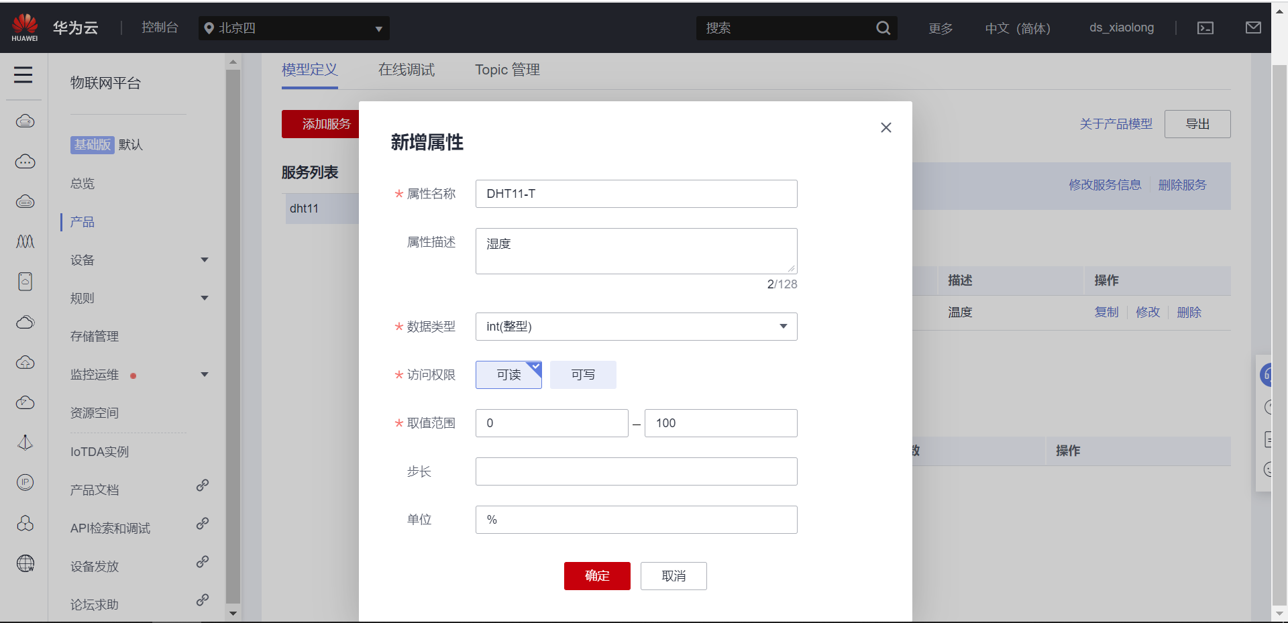1288x623 pixels.
Task: Open the 更多 menu in top bar
Action: pyautogui.click(x=941, y=28)
